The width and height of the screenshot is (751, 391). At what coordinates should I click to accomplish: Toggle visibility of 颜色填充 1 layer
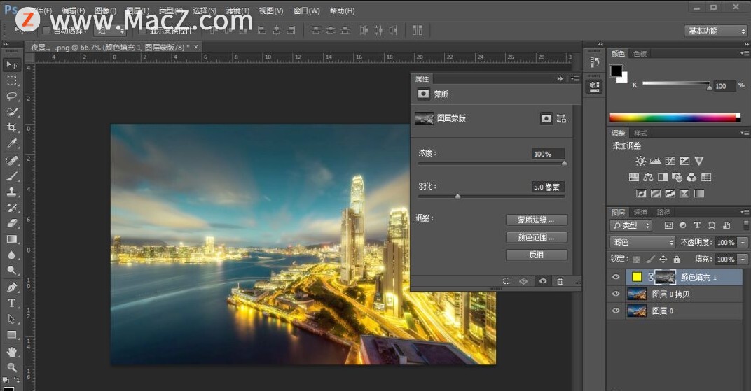616,277
